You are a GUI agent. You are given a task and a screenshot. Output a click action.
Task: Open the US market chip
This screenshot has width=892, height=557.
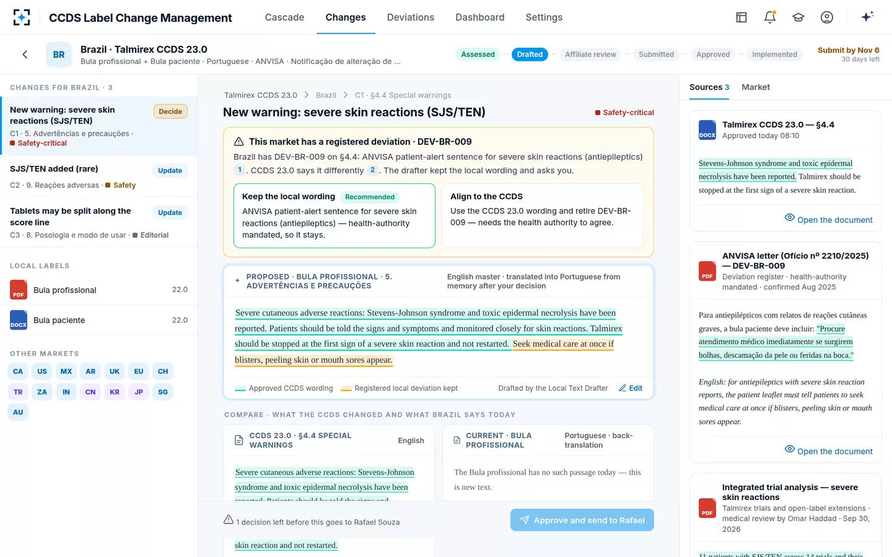42,371
